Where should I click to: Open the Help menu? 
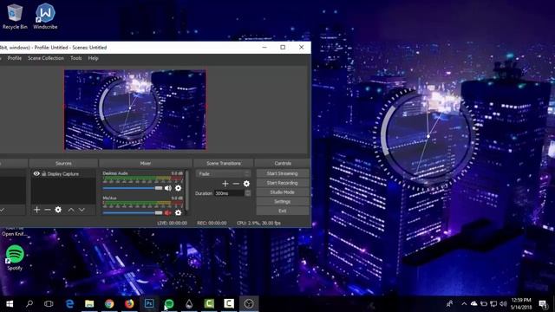coord(93,58)
